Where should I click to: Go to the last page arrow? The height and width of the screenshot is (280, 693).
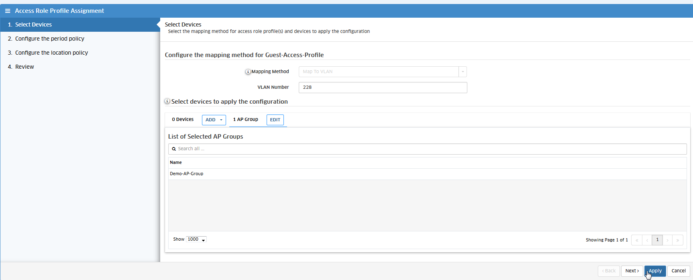[x=678, y=240]
